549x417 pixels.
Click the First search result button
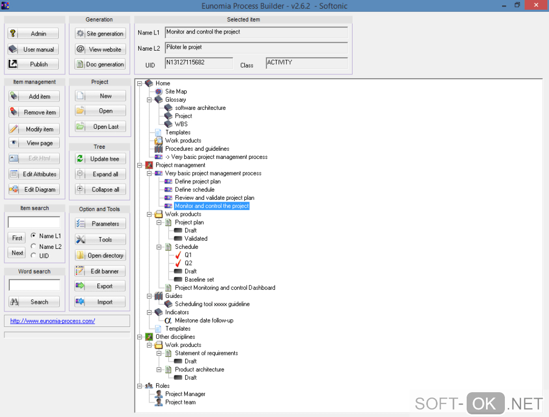[x=17, y=238]
